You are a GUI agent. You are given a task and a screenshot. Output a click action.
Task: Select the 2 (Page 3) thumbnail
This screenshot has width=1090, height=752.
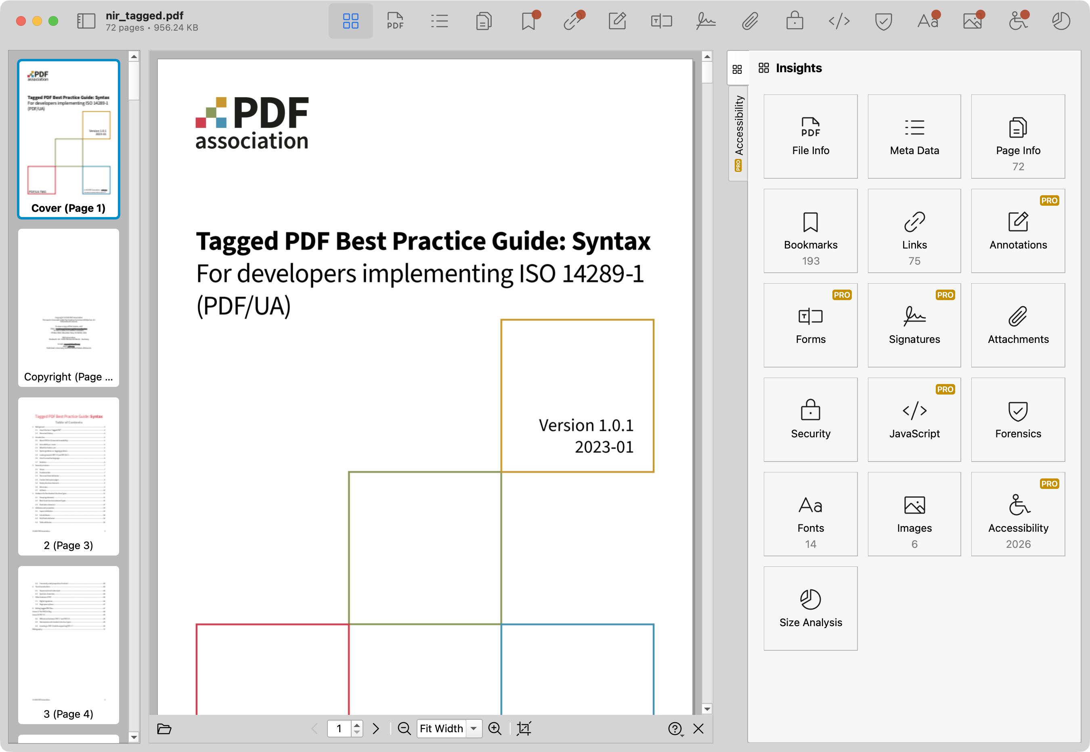click(68, 476)
